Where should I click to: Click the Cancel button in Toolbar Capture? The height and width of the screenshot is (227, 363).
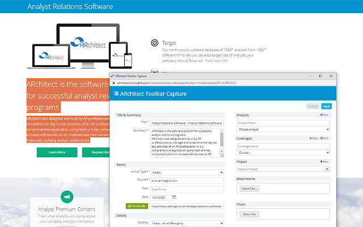pos(313,106)
